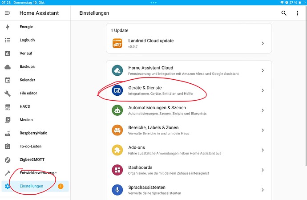Expand the Geräte & Dienste chevron
307x200 pixels.
(263, 90)
